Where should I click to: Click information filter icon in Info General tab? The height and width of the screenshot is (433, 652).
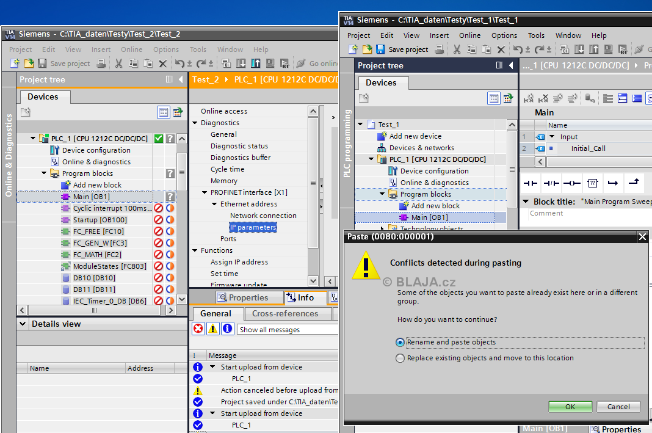pos(228,329)
